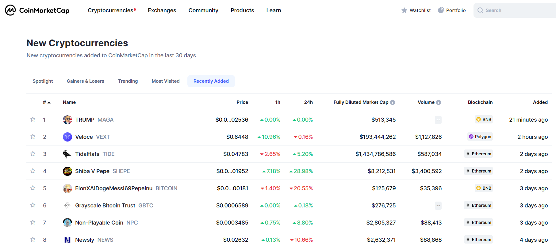
Task: Open the Exchanges menu
Action: click(x=162, y=10)
